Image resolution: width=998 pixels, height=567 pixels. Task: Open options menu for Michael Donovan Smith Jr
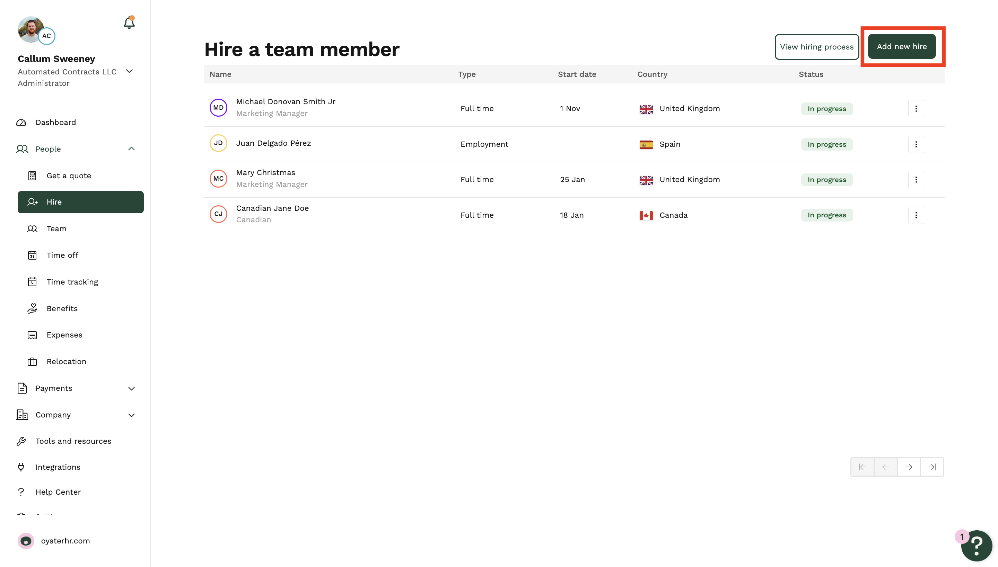coord(916,109)
